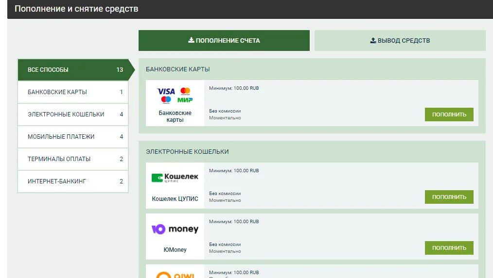Click Минимум: 100.00 RUB in ЮMoney row
The height and width of the screenshot is (278, 493).
pyautogui.click(x=234, y=222)
